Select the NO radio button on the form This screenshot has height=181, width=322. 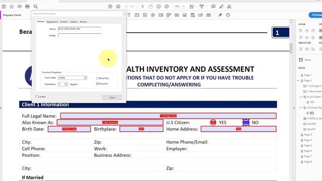pyautogui.click(x=246, y=123)
